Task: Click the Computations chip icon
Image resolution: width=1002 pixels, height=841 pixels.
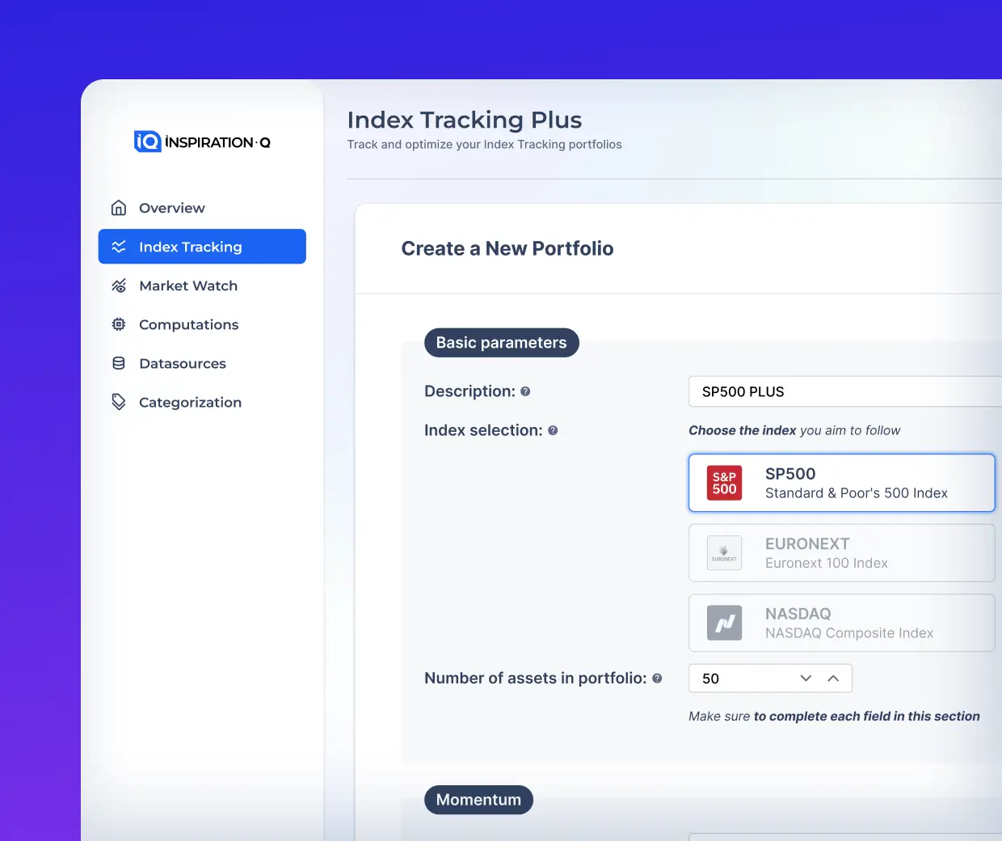Action: [119, 324]
